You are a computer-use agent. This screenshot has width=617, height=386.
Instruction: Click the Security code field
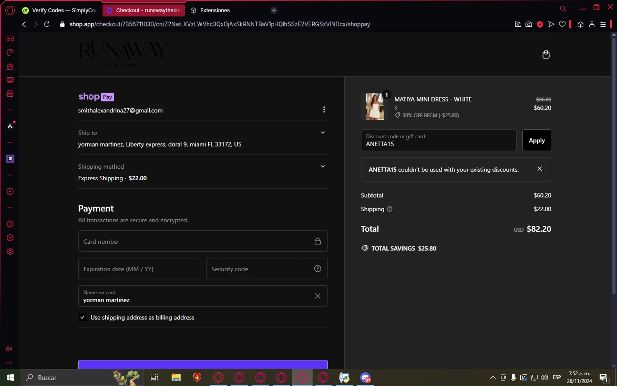point(267,269)
